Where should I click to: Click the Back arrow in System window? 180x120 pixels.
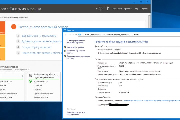click(x=66, y=35)
